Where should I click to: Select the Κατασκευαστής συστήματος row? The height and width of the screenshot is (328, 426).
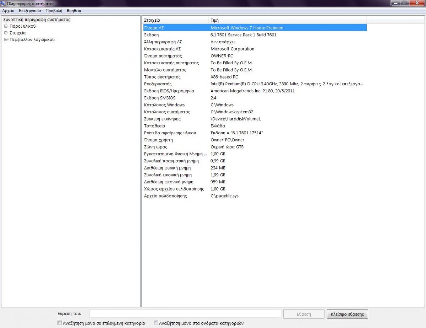(255, 63)
